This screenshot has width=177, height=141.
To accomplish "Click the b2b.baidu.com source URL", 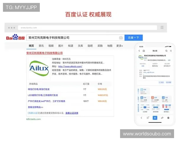I will point(34,119).
